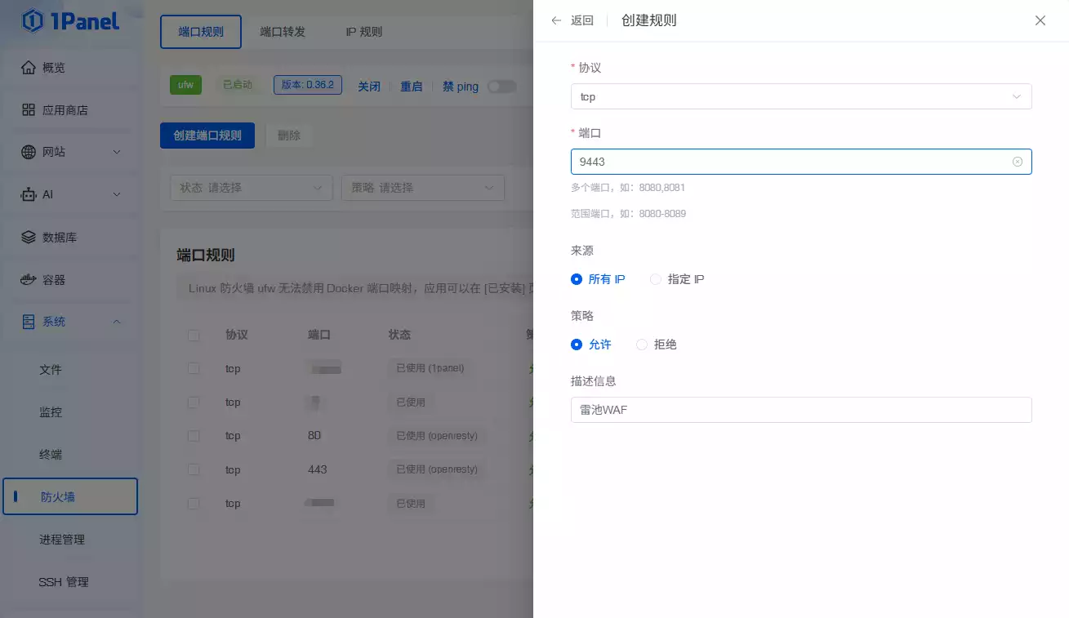Open the 状态 filter dropdown

point(251,188)
